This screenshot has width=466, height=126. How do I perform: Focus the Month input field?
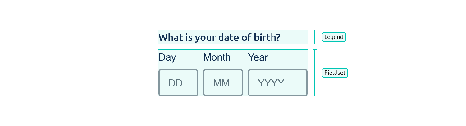pyautogui.click(x=223, y=82)
